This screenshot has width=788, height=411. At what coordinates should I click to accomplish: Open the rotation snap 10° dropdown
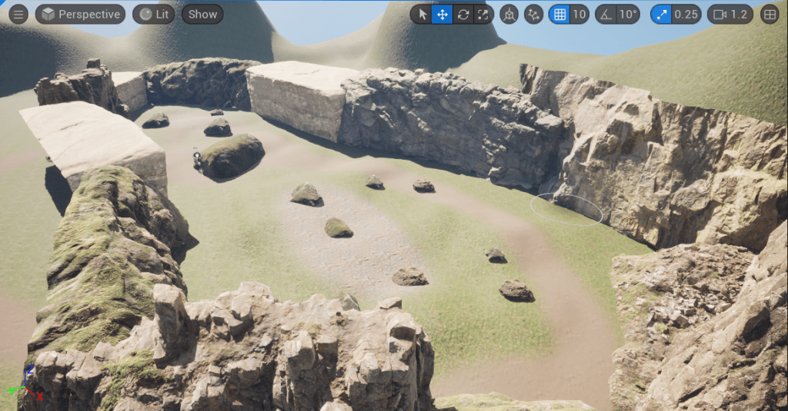point(629,14)
